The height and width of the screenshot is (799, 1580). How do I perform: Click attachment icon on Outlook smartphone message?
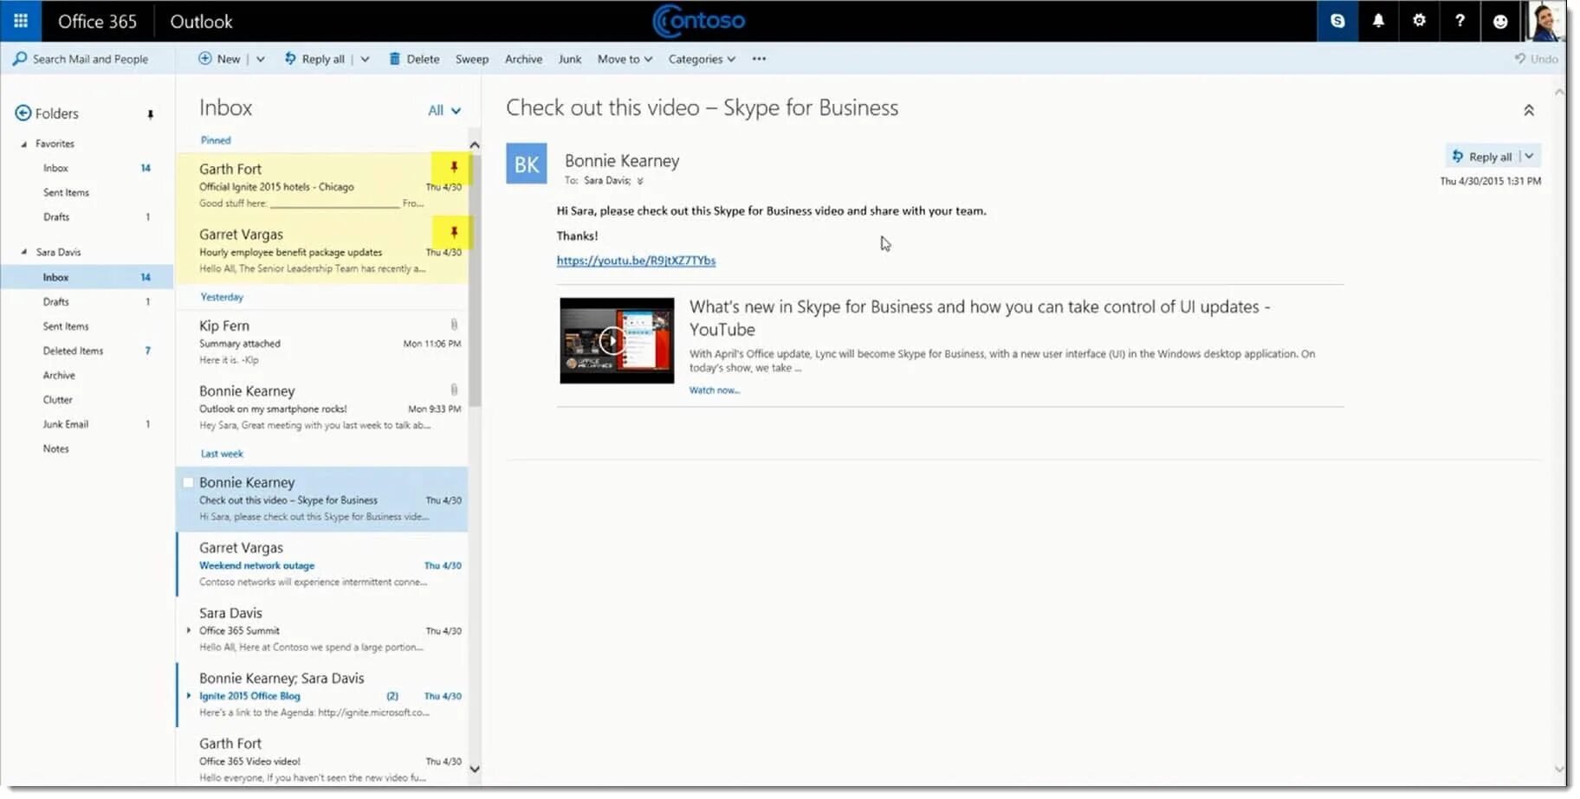454,390
